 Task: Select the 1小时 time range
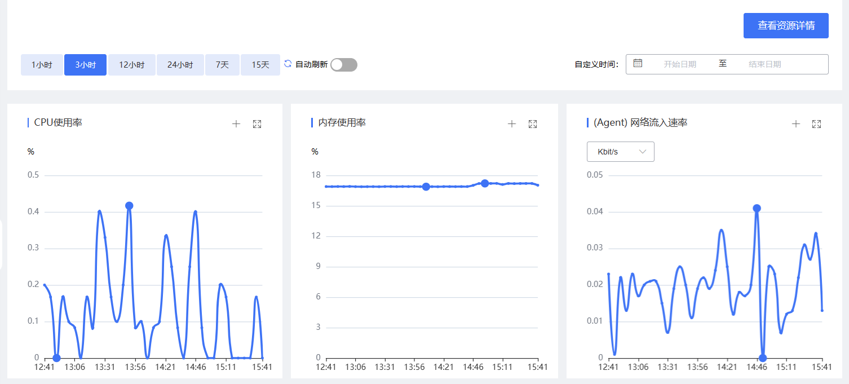42,65
